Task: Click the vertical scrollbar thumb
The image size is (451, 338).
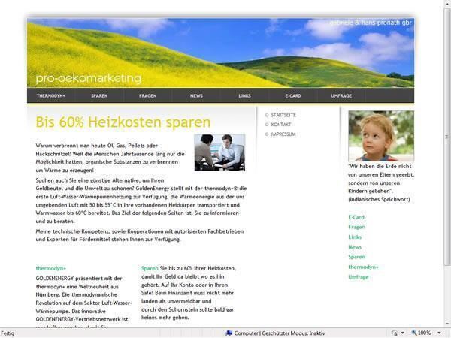Action: (x=446, y=135)
